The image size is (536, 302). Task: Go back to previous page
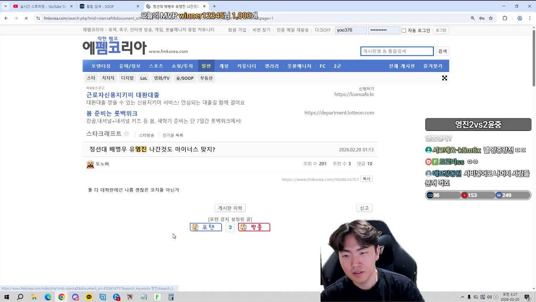(6, 18)
